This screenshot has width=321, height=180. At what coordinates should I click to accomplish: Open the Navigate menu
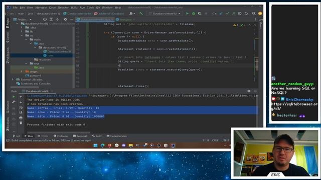(x=41, y=7)
